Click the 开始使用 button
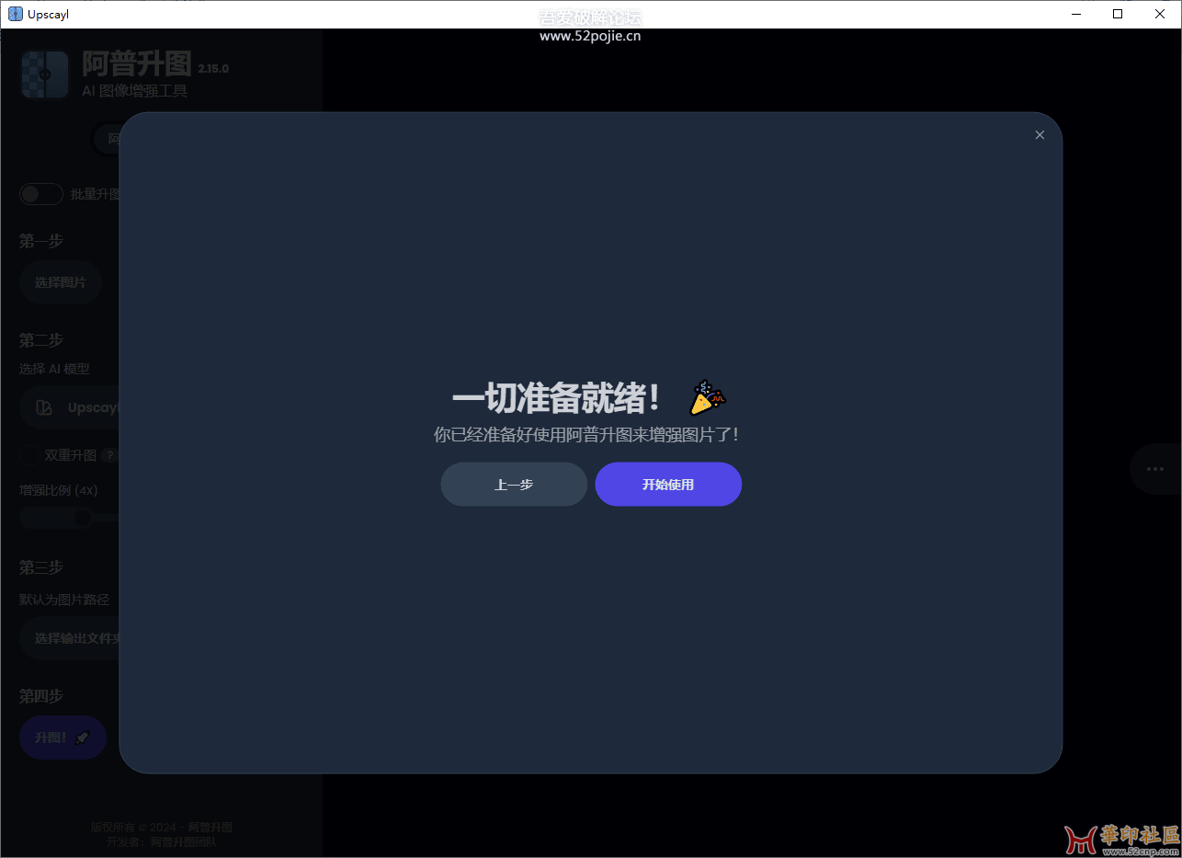Viewport: 1182px width, 858px height. pyautogui.click(x=668, y=485)
